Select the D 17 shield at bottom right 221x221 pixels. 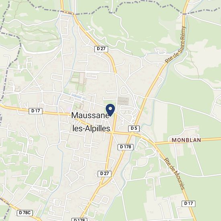click(x=188, y=204)
